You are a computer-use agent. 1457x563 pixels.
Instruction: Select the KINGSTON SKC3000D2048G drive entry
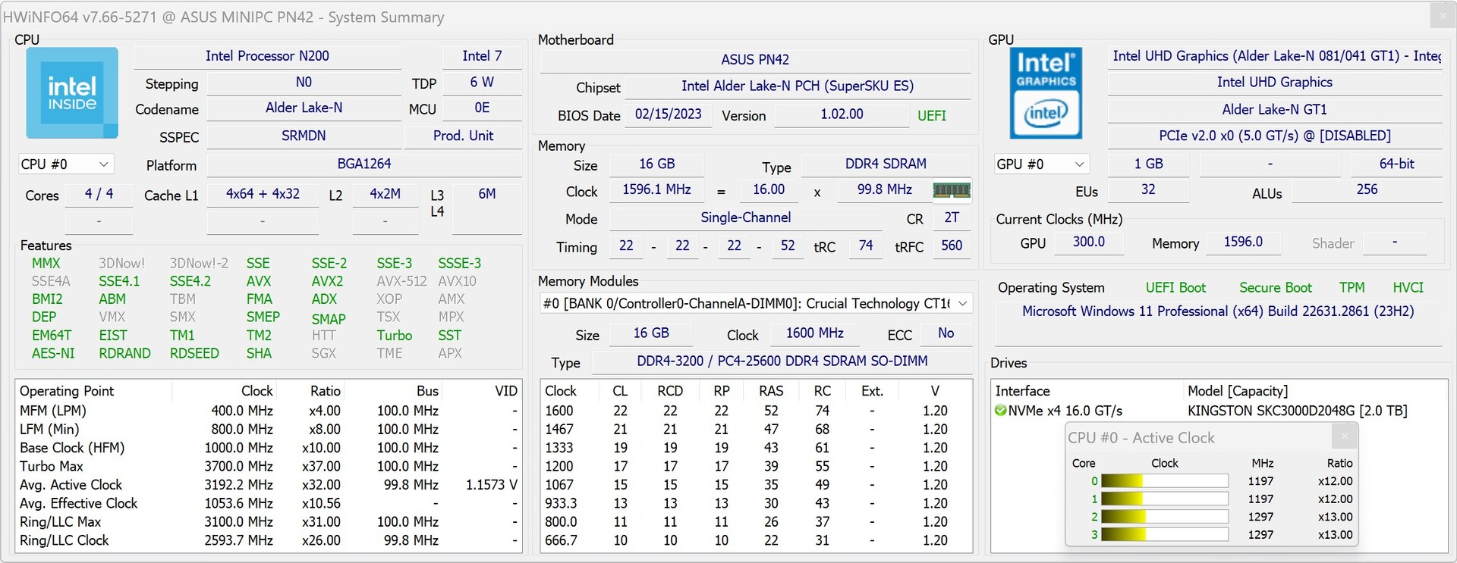click(1297, 411)
